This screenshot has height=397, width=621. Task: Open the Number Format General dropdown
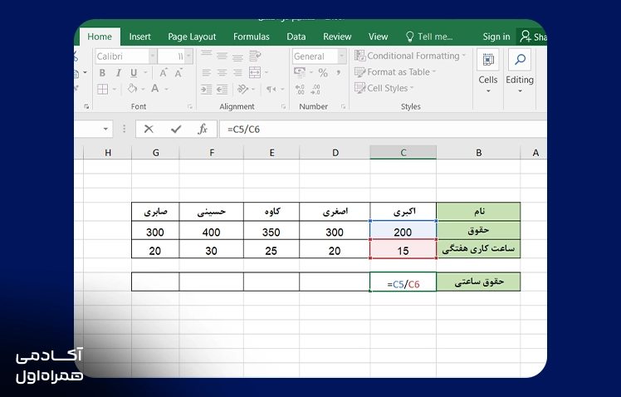point(341,56)
